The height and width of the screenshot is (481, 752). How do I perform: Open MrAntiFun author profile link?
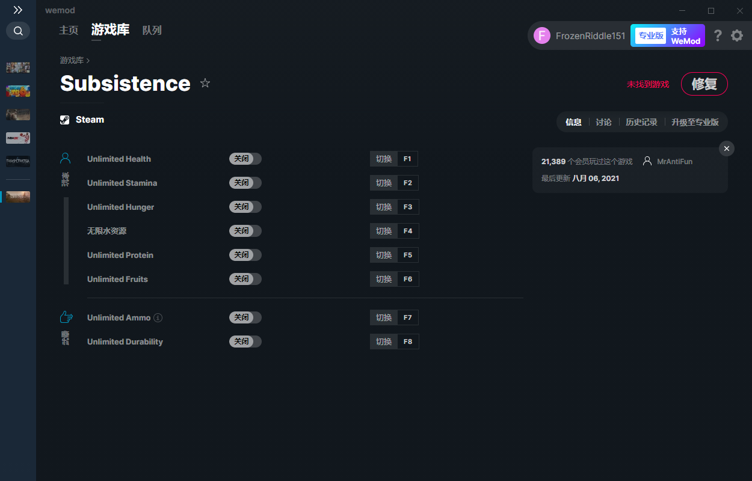pyautogui.click(x=674, y=162)
